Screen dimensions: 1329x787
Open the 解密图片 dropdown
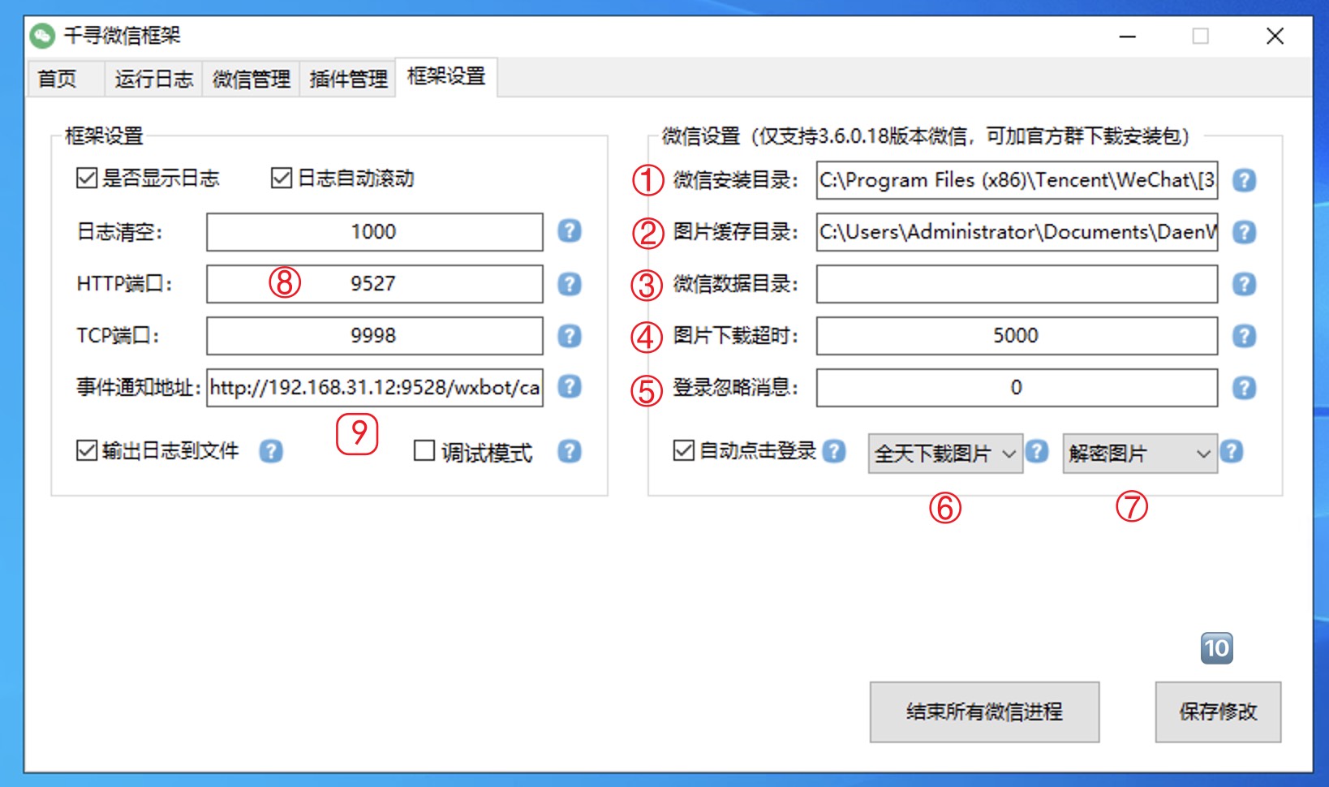coord(1140,454)
